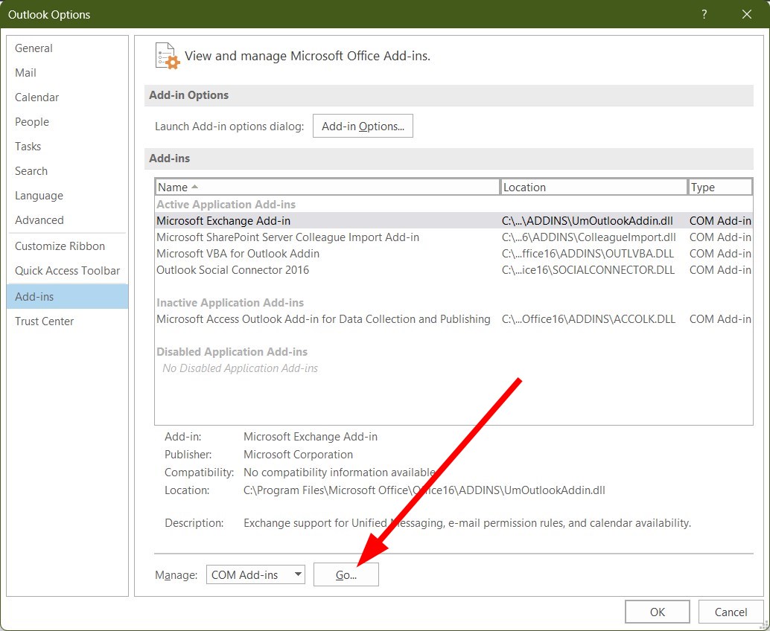Click the help question mark icon
This screenshot has height=631, width=770.
coord(704,14)
